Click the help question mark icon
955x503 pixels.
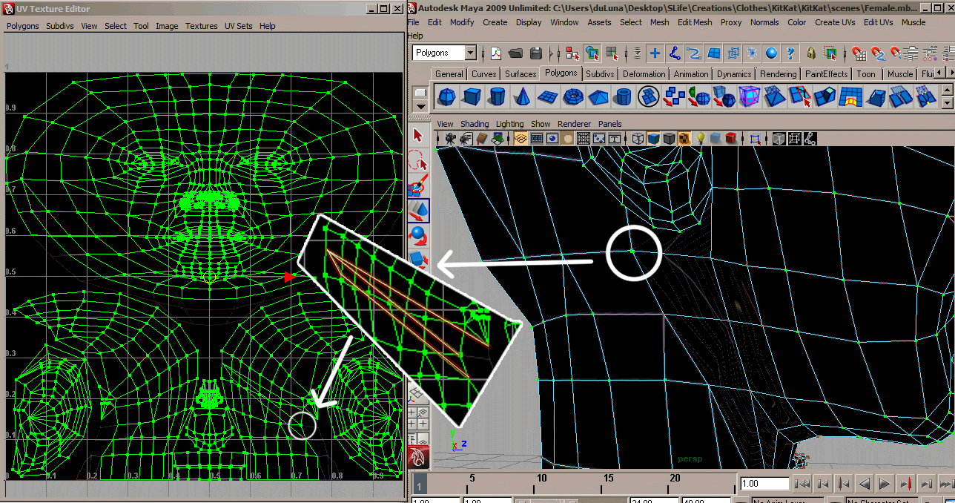(790, 53)
